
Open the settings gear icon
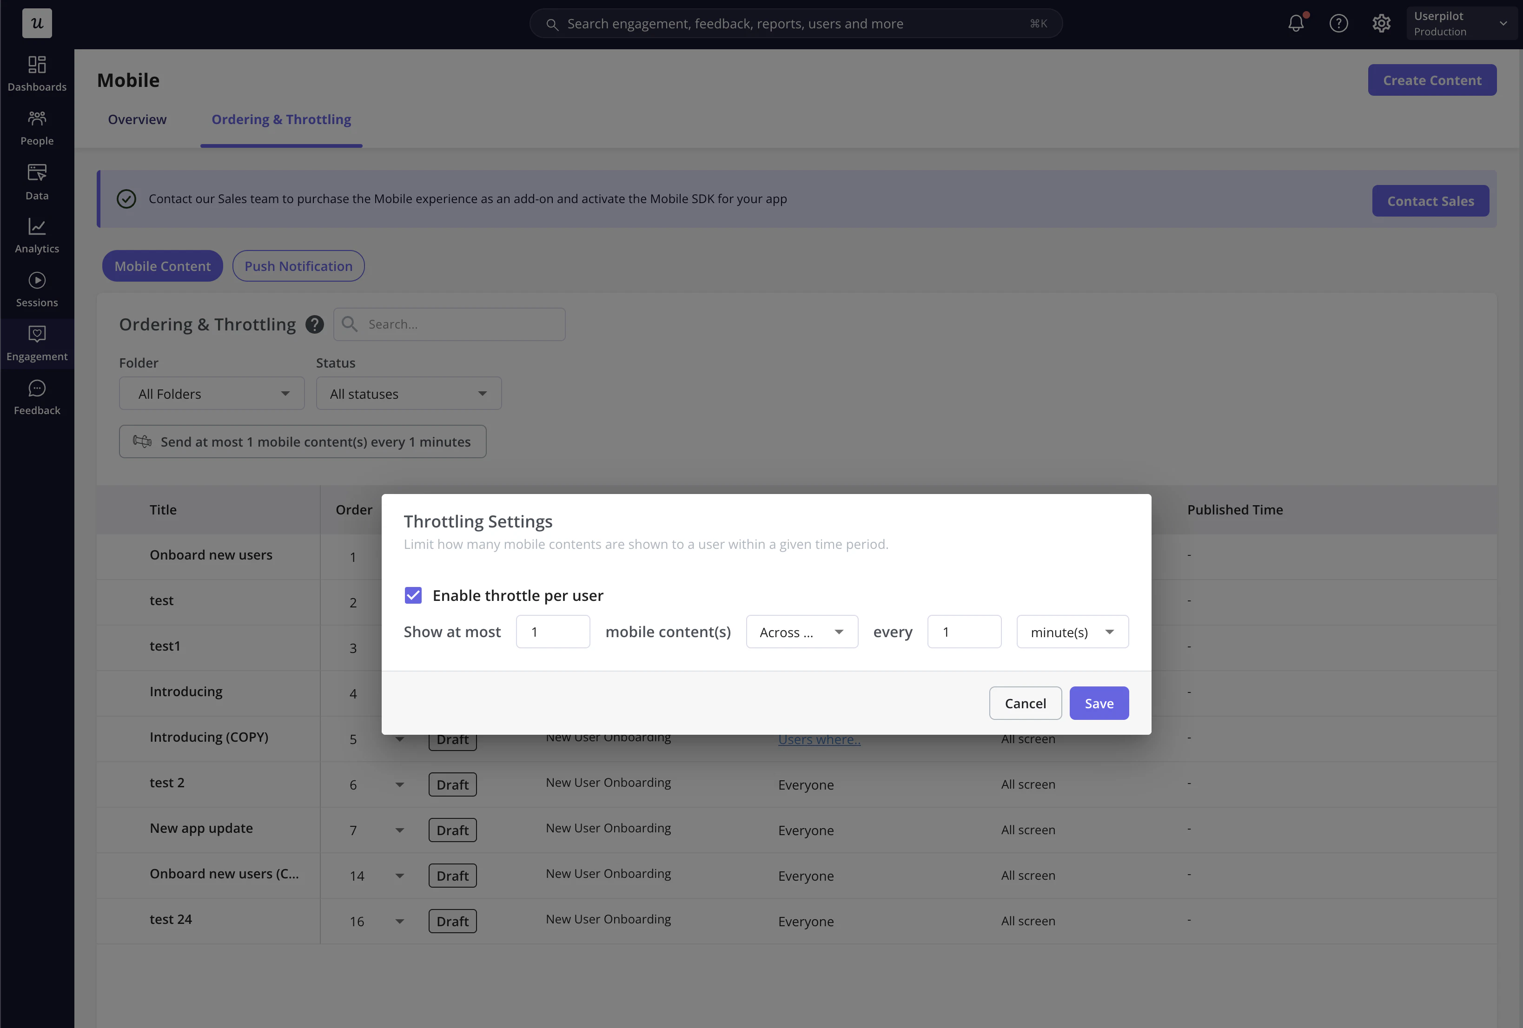pos(1381,24)
